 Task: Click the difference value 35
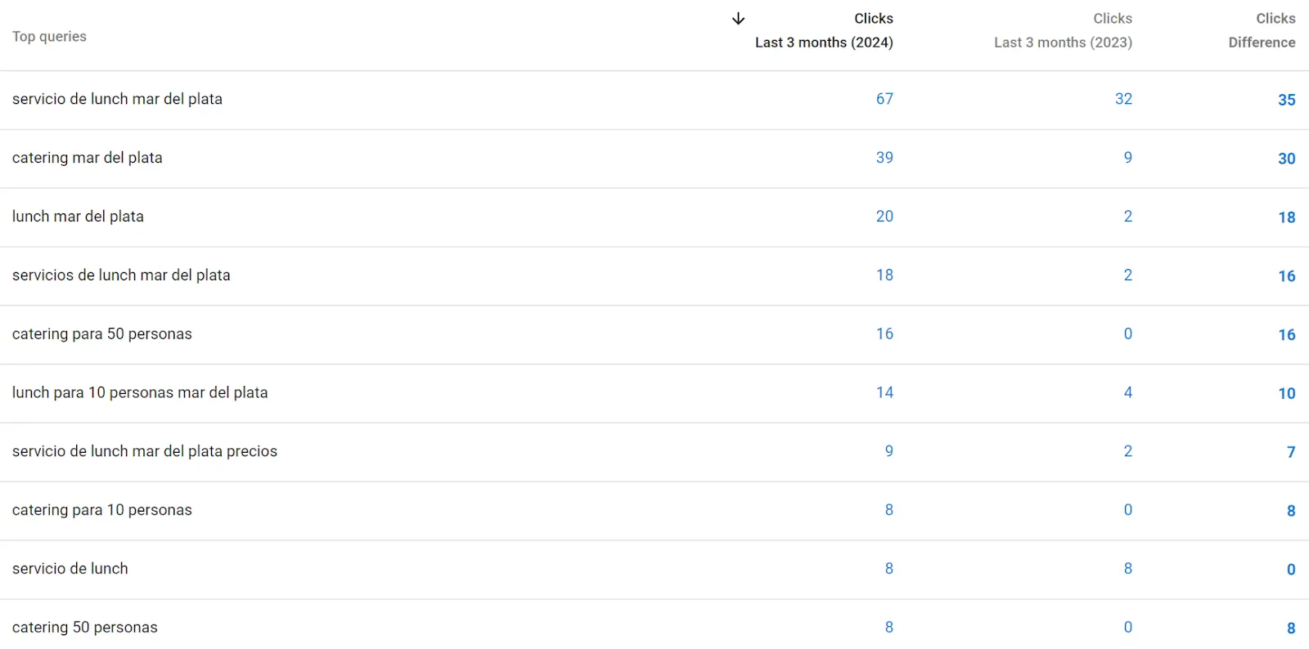pyautogui.click(x=1286, y=100)
